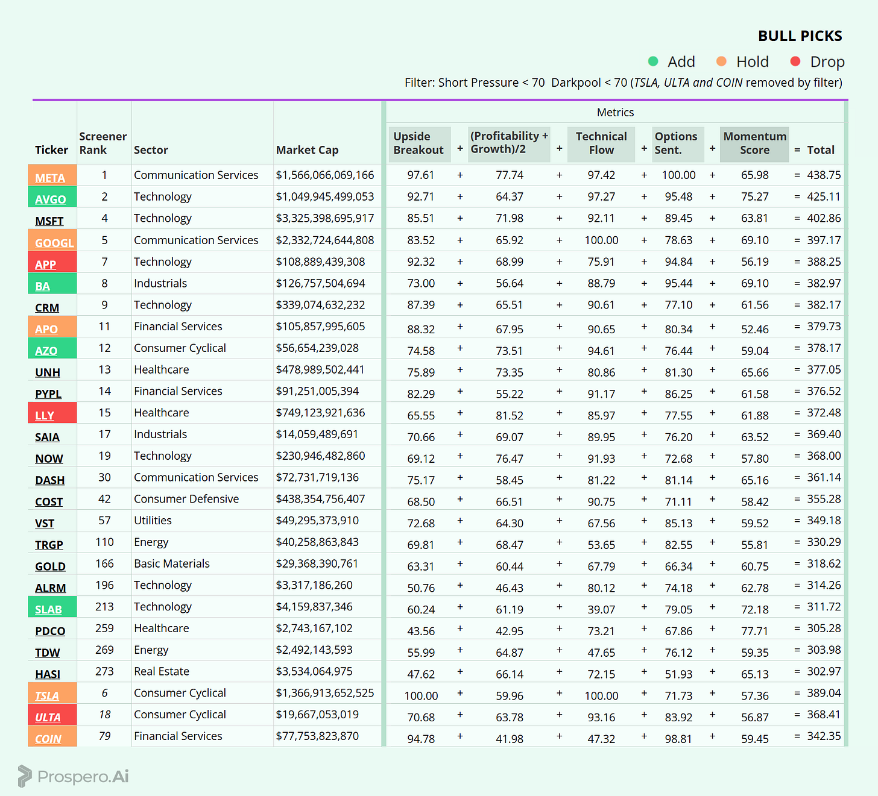
Task: Open the ALRM ticker link
Action: click(x=51, y=588)
